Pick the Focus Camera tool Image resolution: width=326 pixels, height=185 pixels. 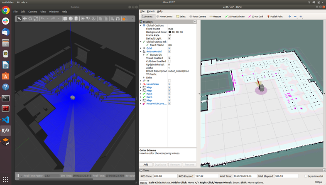pyautogui.click(x=198, y=16)
